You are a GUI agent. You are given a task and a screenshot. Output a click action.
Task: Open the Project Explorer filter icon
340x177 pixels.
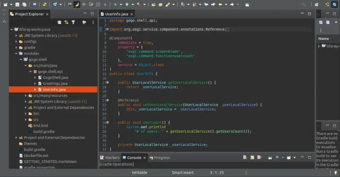pyautogui.click(x=73, y=22)
